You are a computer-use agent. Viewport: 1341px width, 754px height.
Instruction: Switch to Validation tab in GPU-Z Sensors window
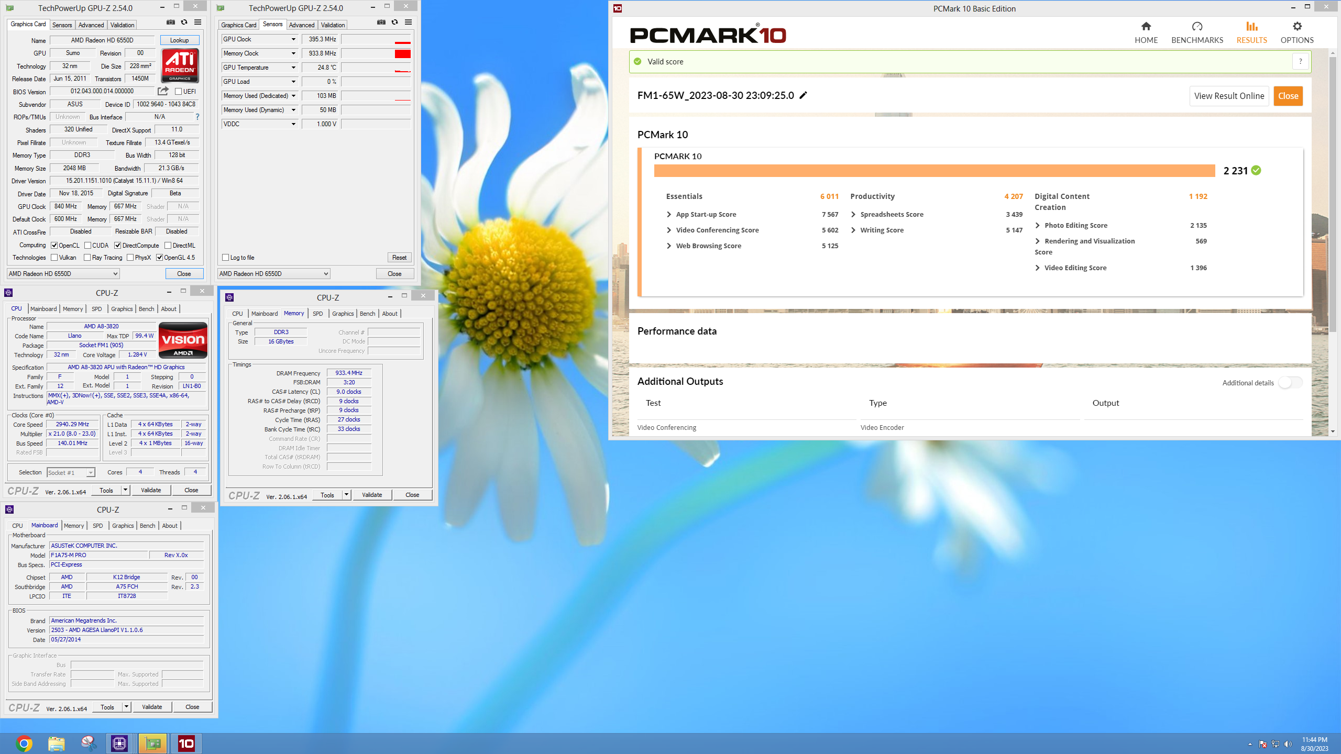pyautogui.click(x=333, y=25)
